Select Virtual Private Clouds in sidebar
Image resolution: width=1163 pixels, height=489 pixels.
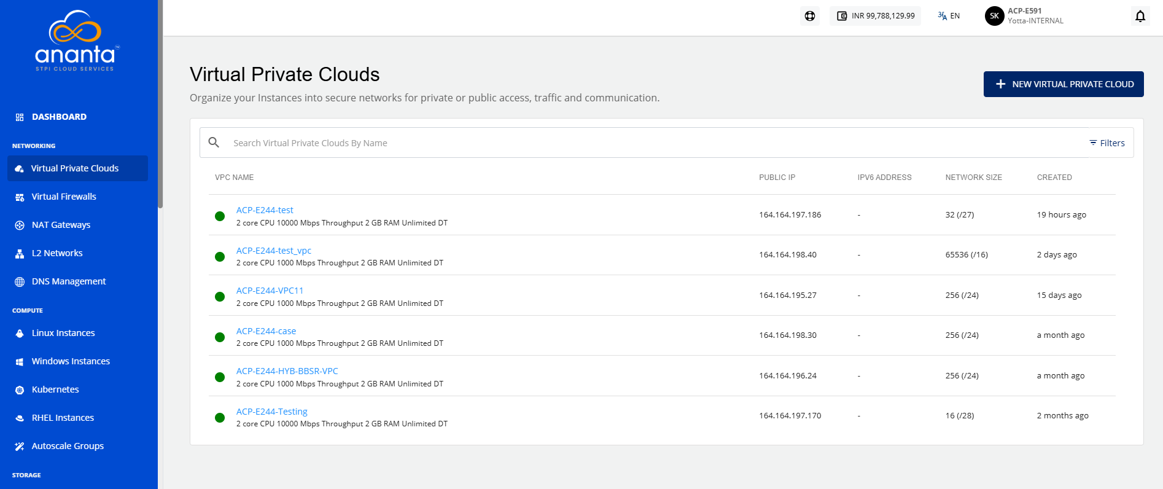tap(78, 168)
